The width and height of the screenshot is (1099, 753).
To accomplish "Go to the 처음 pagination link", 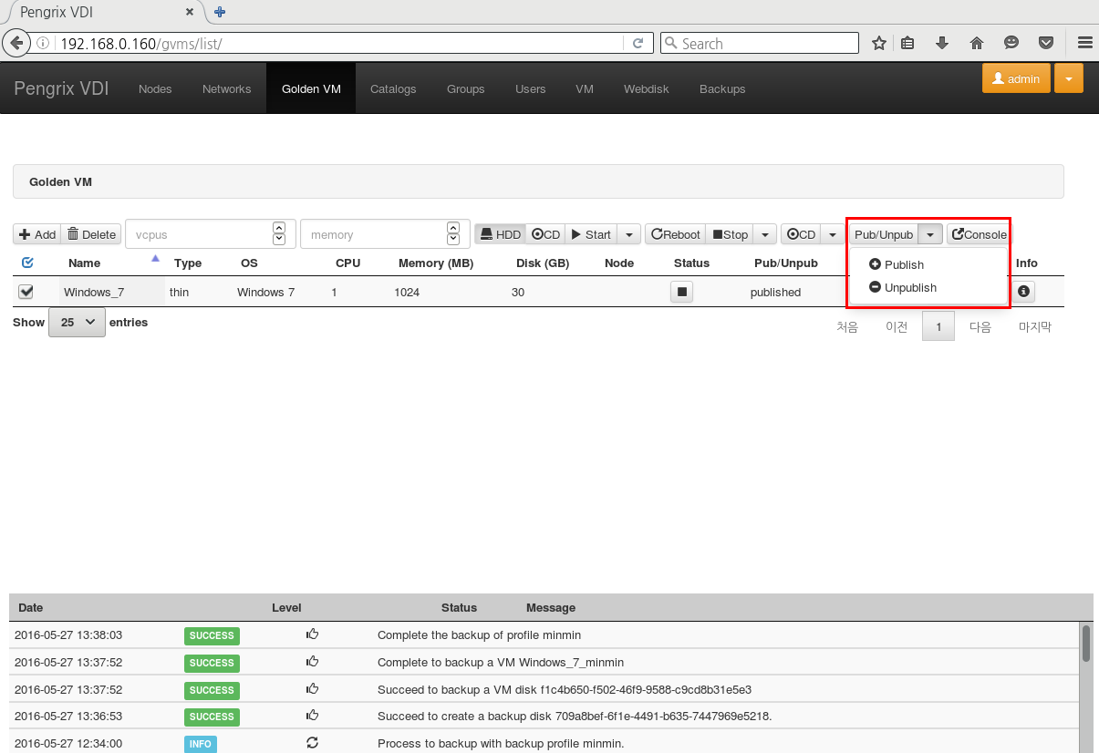I will tap(847, 326).
